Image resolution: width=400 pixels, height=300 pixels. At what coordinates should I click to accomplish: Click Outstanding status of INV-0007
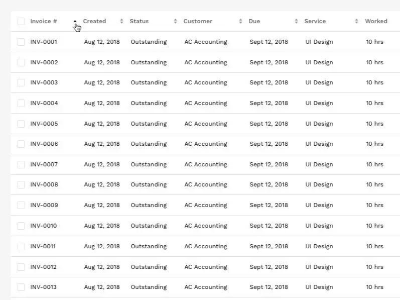click(x=149, y=165)
